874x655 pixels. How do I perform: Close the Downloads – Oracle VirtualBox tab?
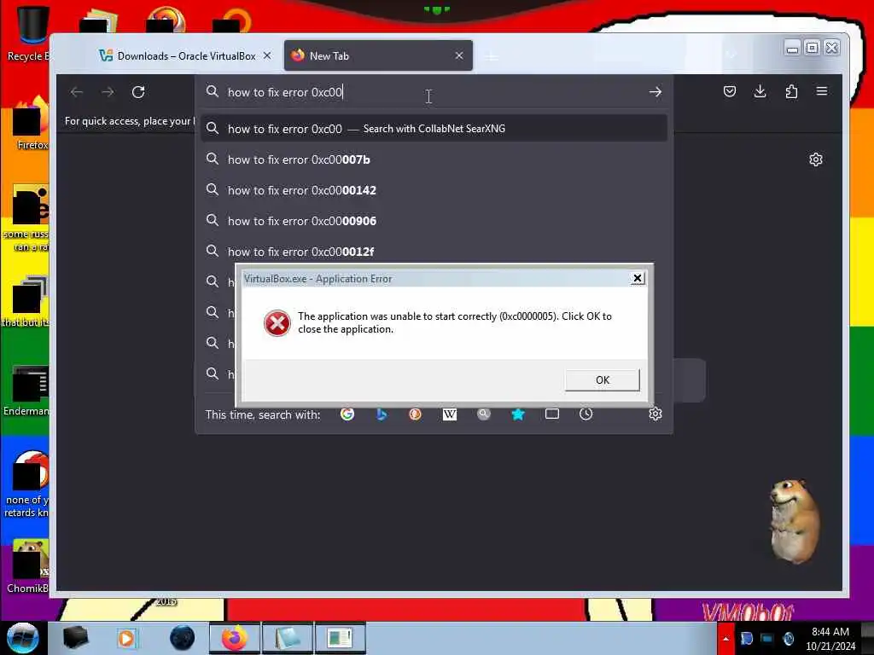point(267,55)
